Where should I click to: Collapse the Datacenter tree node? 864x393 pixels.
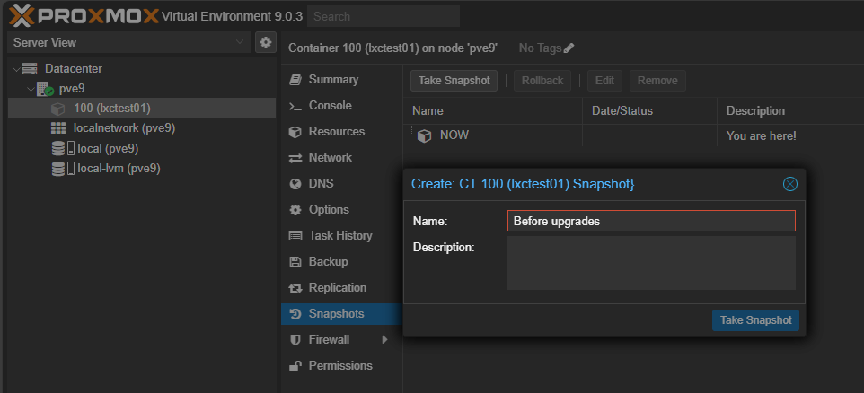coord(17,69)
